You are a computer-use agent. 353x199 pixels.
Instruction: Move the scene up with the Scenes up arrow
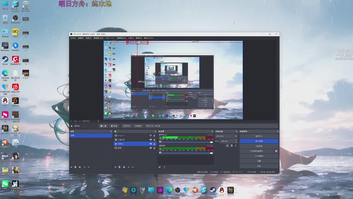[x=85, y=167]
